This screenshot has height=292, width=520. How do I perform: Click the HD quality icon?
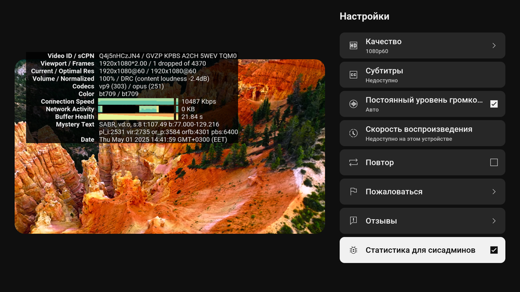tap(353, 46)
